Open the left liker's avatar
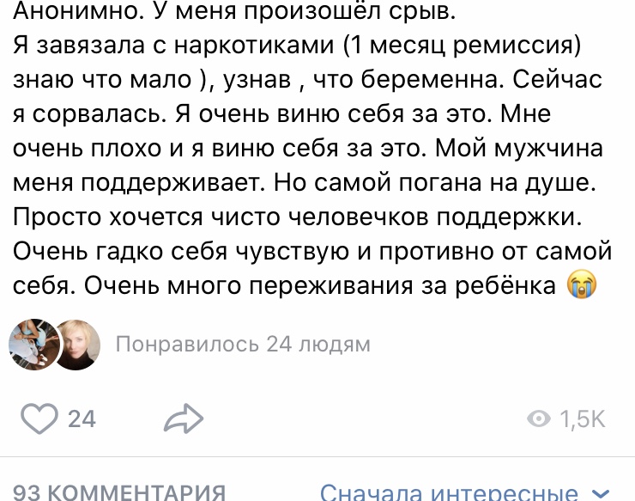 click(x=30, y=345)
